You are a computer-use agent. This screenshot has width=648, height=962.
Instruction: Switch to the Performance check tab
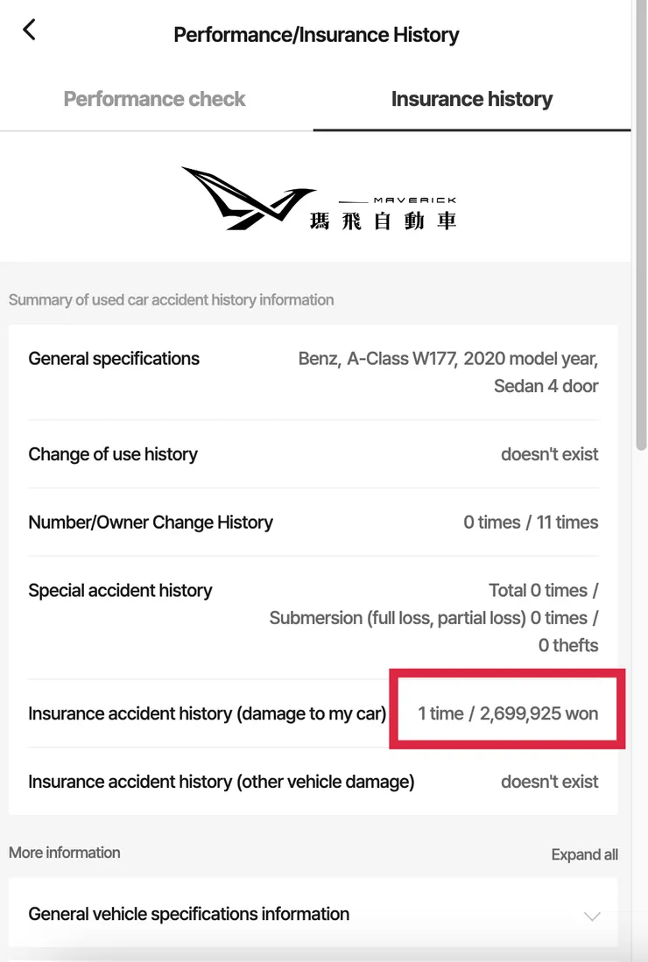pyautogui.click(x=154, y=98)
